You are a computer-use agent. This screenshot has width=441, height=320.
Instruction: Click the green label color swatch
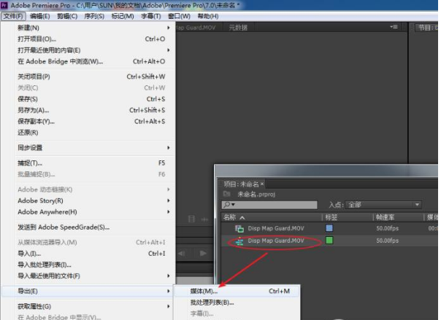pyautogui.click(x=329, y=241)
